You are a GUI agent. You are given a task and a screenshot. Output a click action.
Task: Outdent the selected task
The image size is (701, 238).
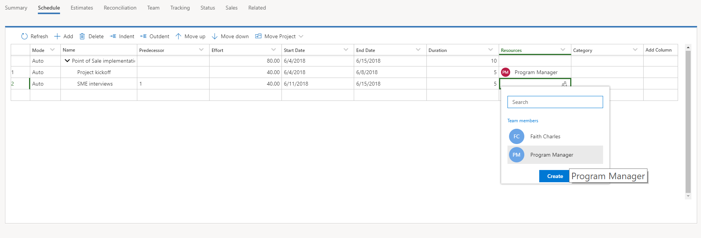click(x=143, y=36)
